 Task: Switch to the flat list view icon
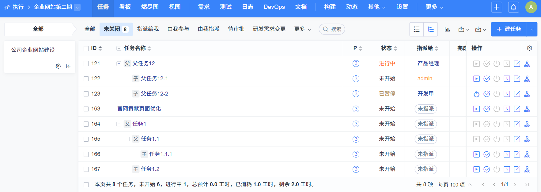pos(417,29)
